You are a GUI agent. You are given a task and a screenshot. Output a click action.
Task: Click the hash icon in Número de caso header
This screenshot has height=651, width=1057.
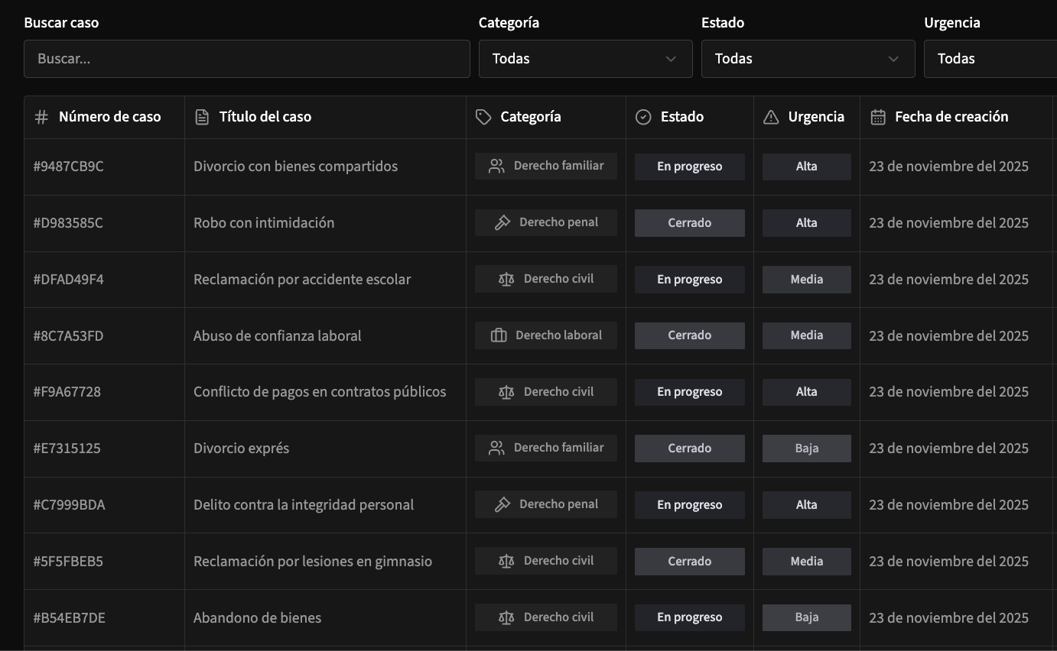41,117
